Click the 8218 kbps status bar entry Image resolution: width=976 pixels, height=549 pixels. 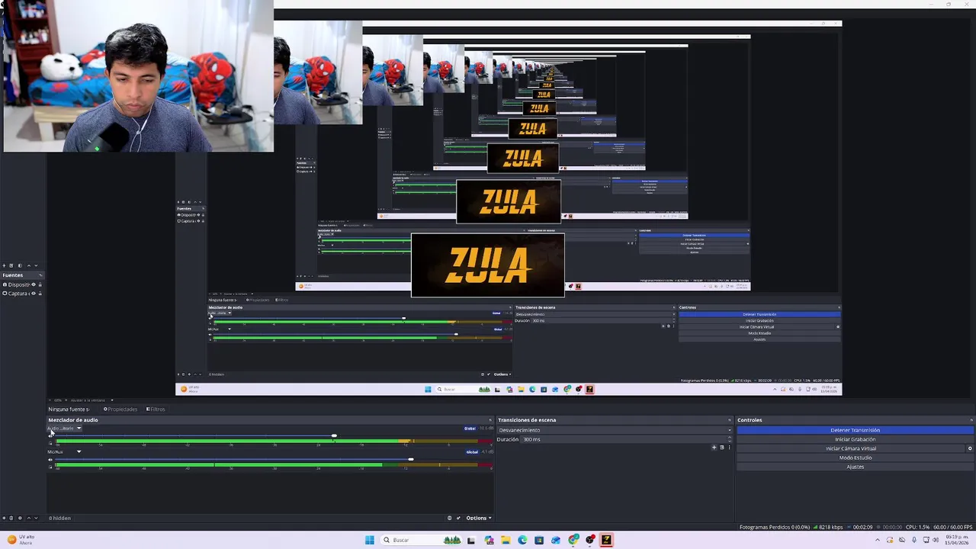[x=827, y=527]
